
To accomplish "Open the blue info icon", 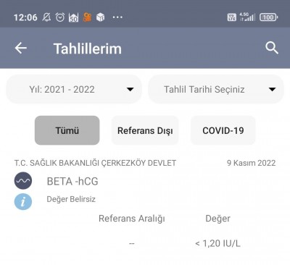I will 23,201.
